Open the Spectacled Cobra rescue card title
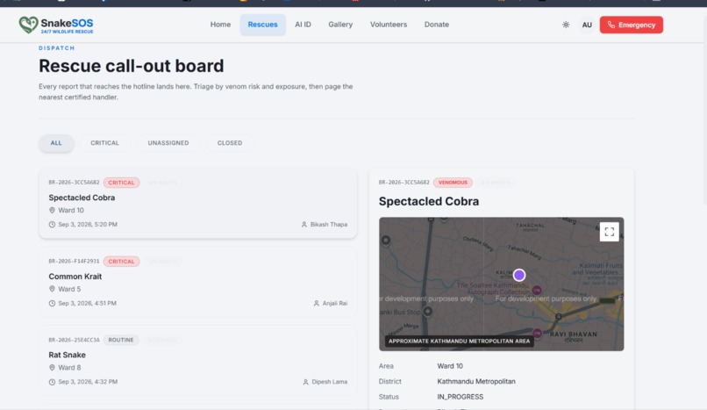This screenshot has height=410, width=707. (x=82, y=198)
